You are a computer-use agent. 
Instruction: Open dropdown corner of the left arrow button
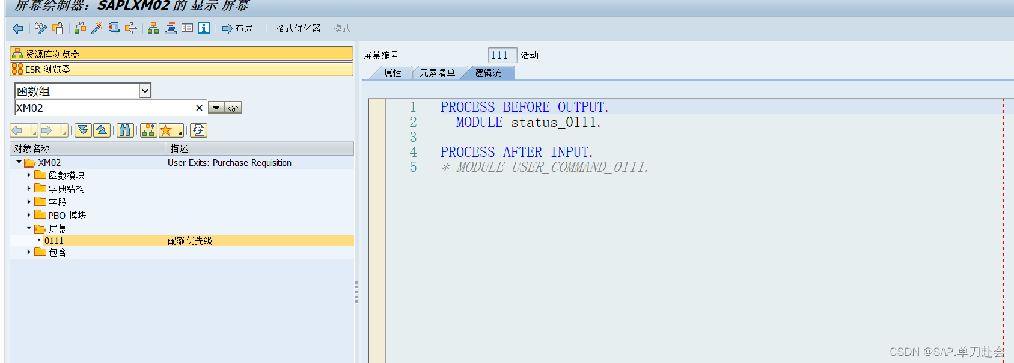[x=34, y=133]
